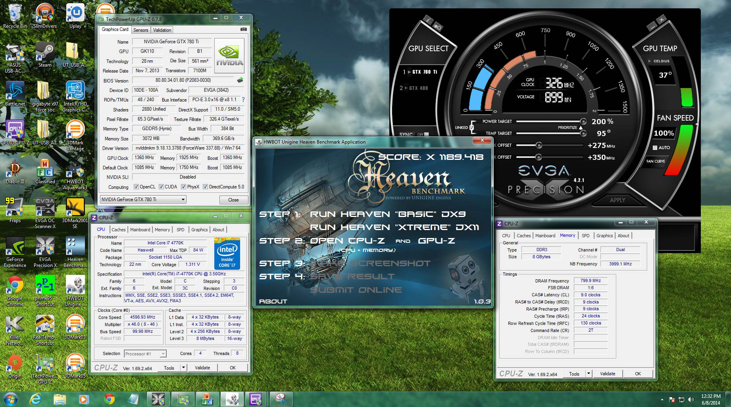Image resolution: width=731 pixels, height=407 pixels.
Task: Click Run Heaven "Xtreme" DX11 step
Action: [394, 227]
